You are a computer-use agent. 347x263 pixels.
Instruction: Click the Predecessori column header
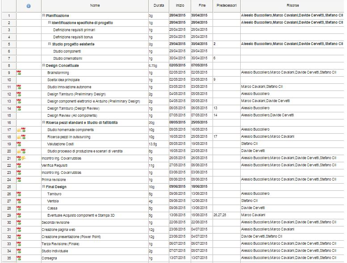tap(226, 5)
